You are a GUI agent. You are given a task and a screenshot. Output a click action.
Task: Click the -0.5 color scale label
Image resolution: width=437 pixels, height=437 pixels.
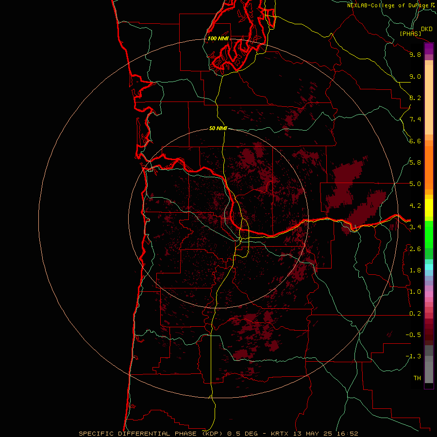tap(413, 335)
